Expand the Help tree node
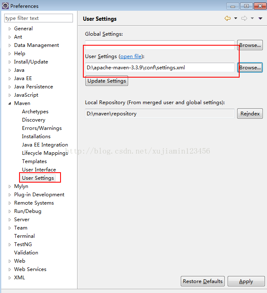Viewport: 267px width, 293px height. 10,54
